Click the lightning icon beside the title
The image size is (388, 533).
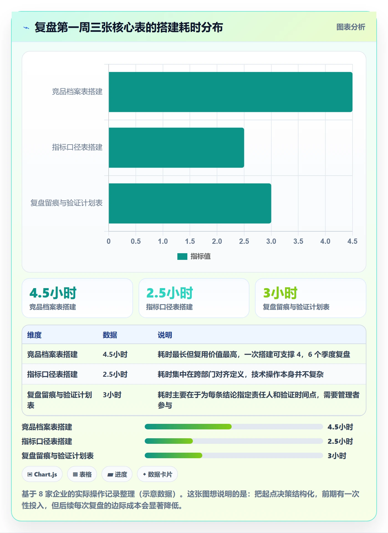pyautogui.click(x=26, y=28)
